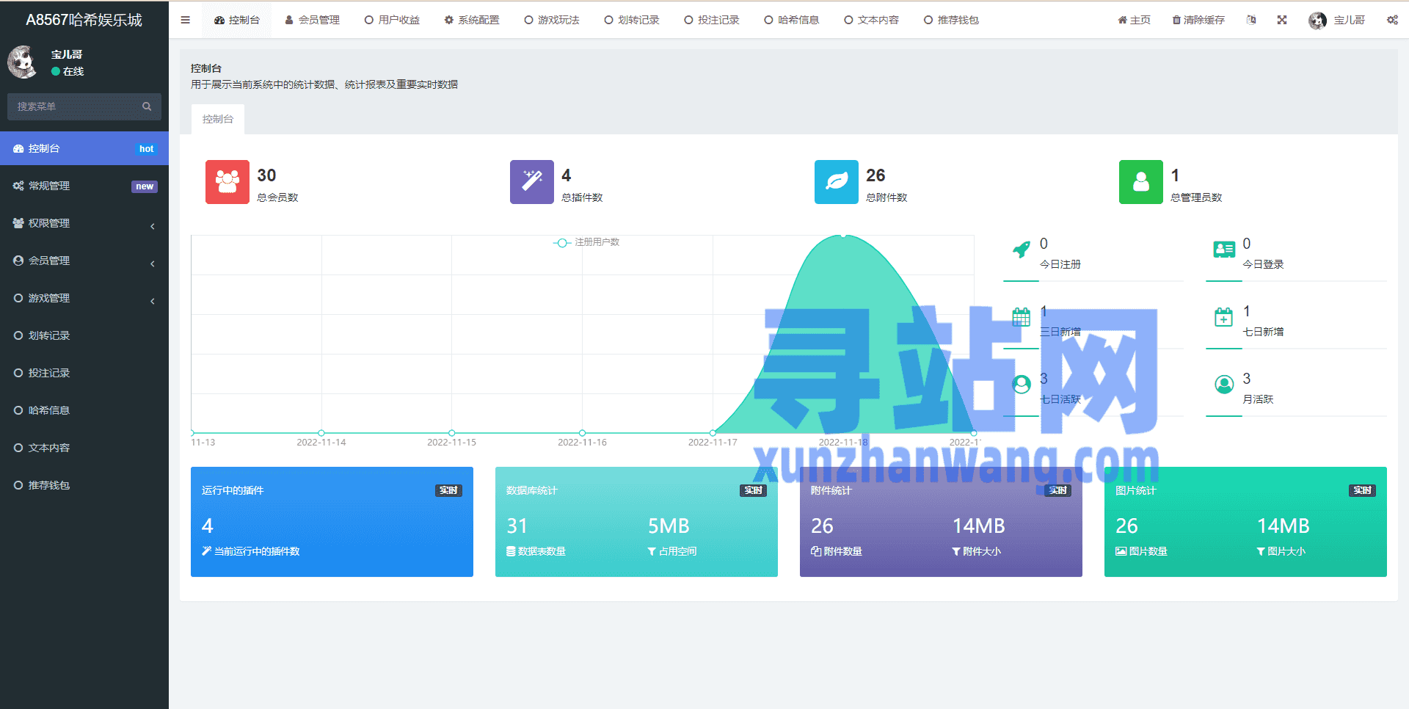Click the 30 总会员数 count value
Screen dimensions: 1409x709
tap(266, 175)
